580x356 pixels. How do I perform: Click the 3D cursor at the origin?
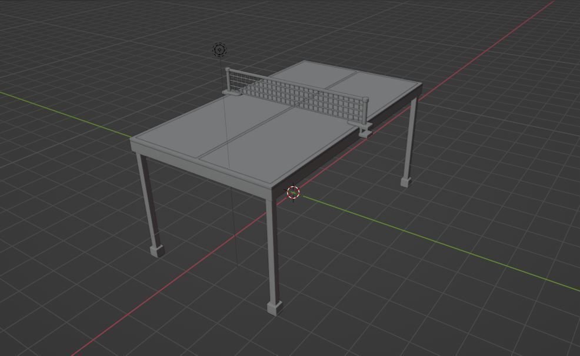click(x=294, y=193)
